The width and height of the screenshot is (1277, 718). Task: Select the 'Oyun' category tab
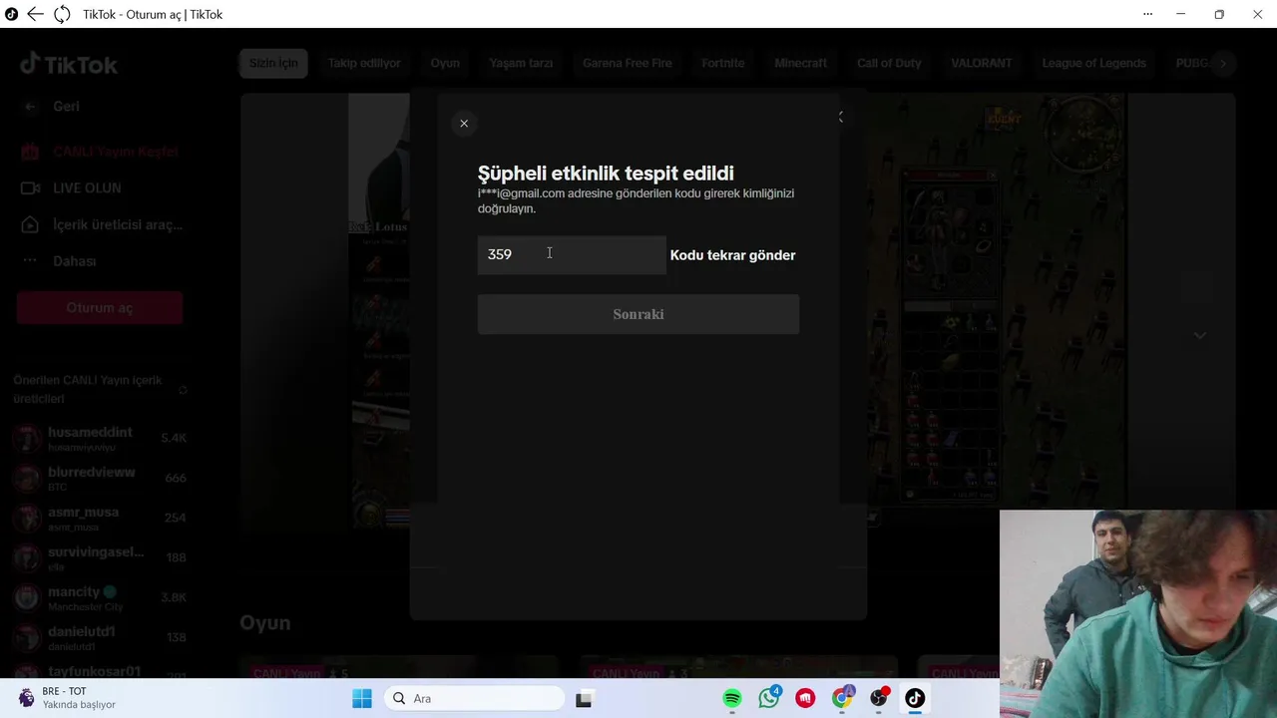click(x=445, y=63)
